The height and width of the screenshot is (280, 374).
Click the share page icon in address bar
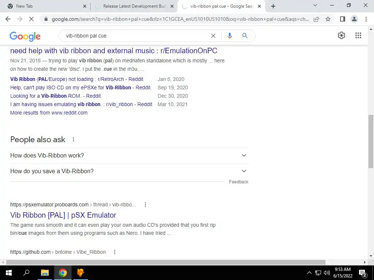pyautogui.click(x=316, y=19)
